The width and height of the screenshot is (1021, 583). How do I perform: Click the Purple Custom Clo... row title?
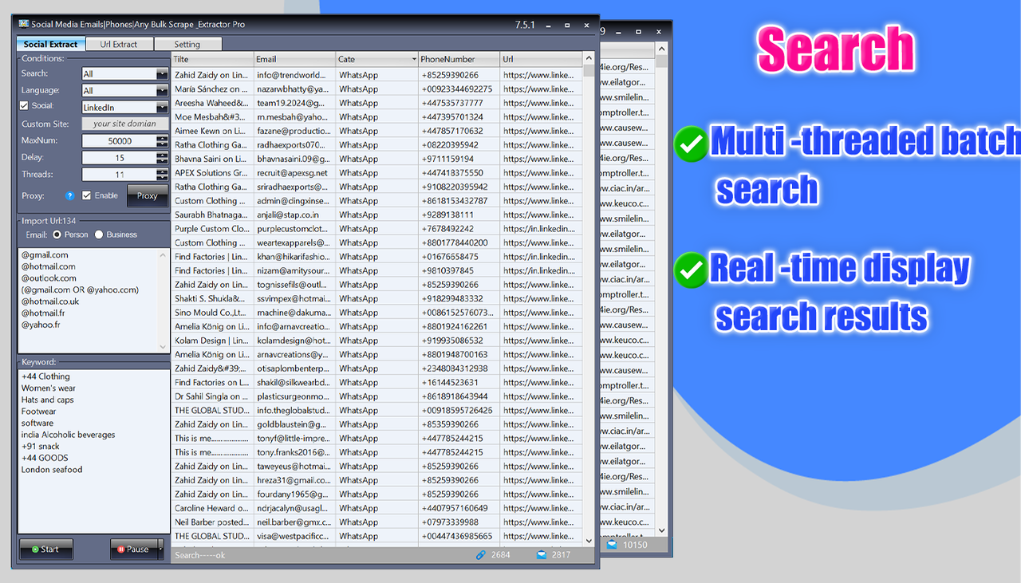pos(212,229)
